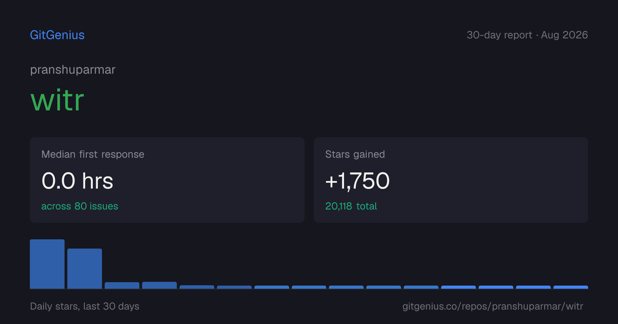Select the pranshuparmar owner name
This screenshot has height=324, width=618.
73,70
